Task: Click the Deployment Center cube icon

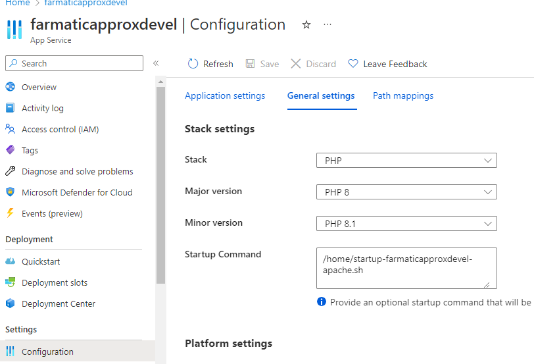Action: coord(11,303)
